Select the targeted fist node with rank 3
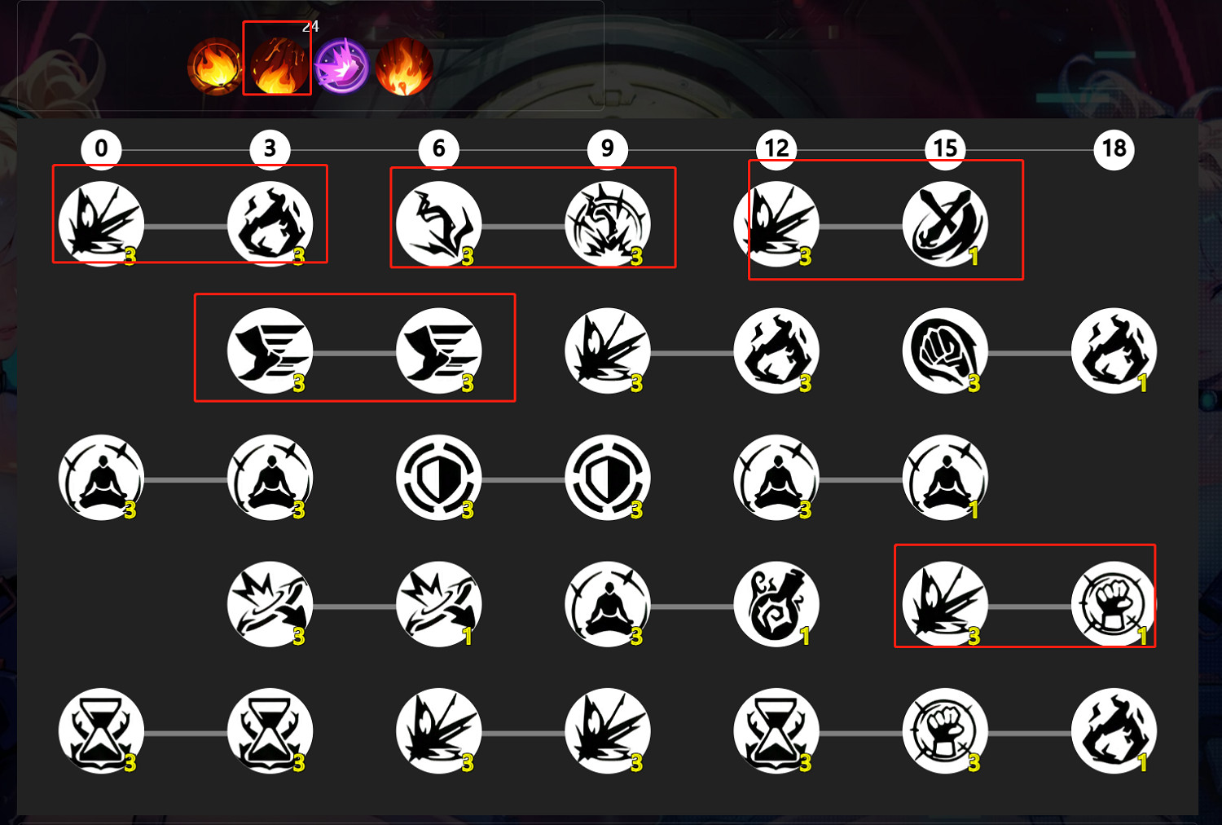Viewport: 1222px width, 825px height. (x=945, y=731)
